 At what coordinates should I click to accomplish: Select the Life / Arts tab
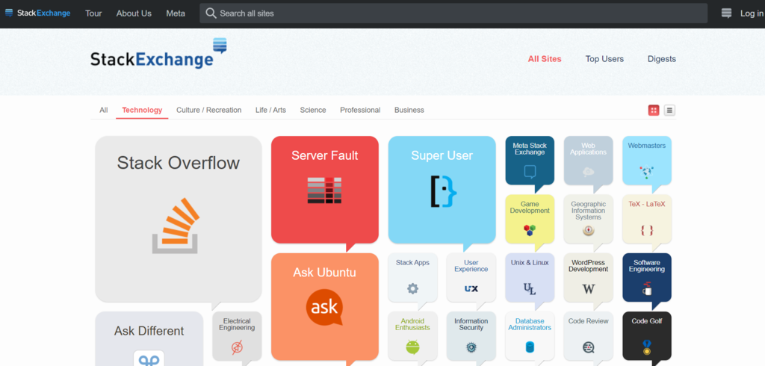click(270, 111)
